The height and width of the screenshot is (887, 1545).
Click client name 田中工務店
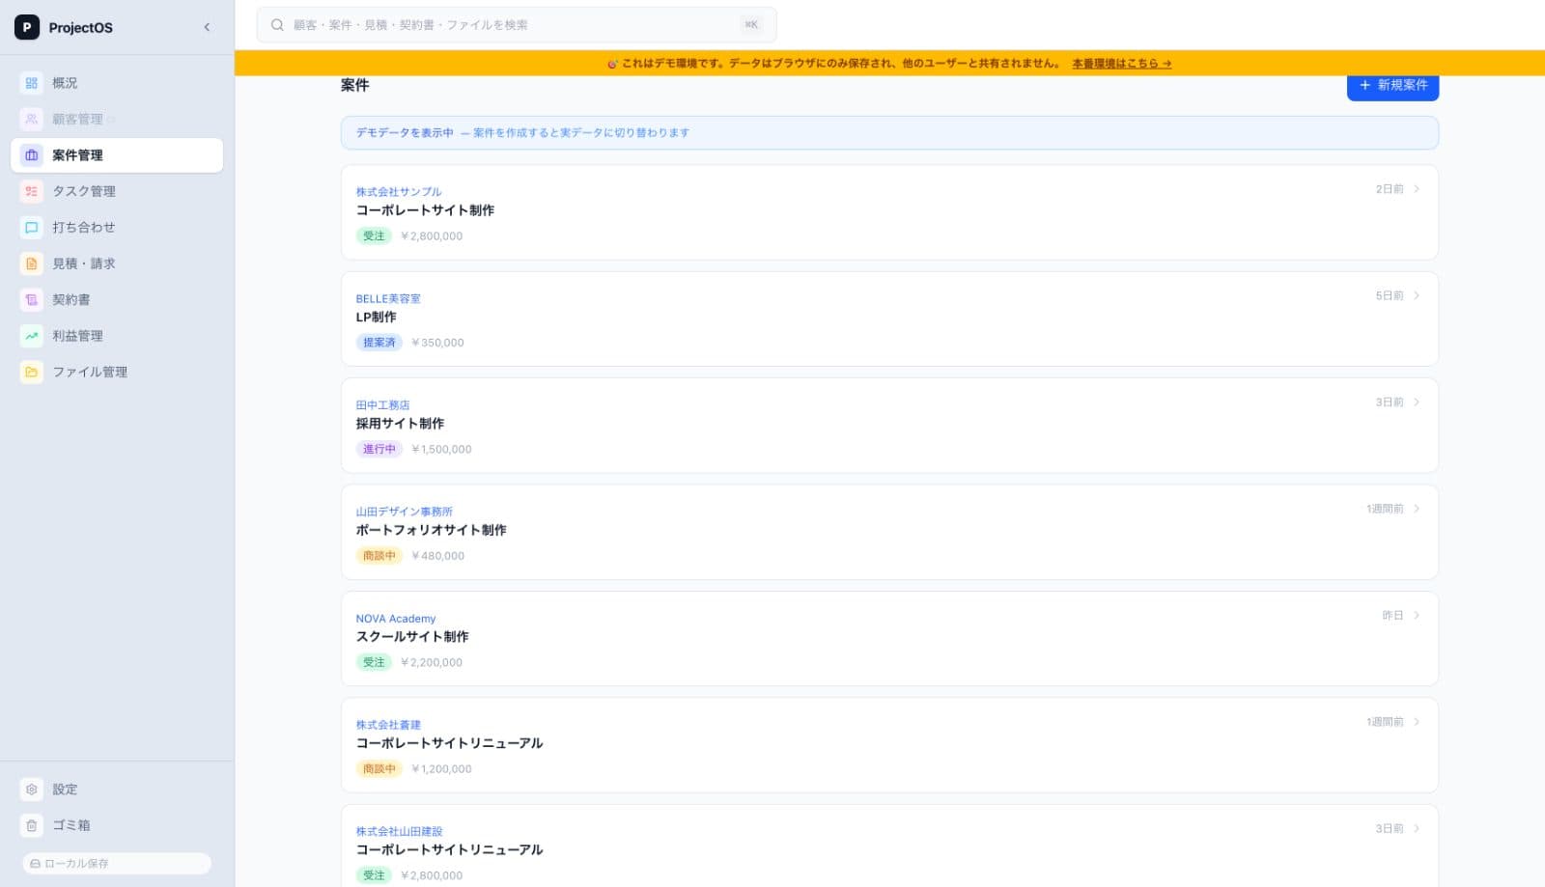pyautogui.click(x=382, y=405)
